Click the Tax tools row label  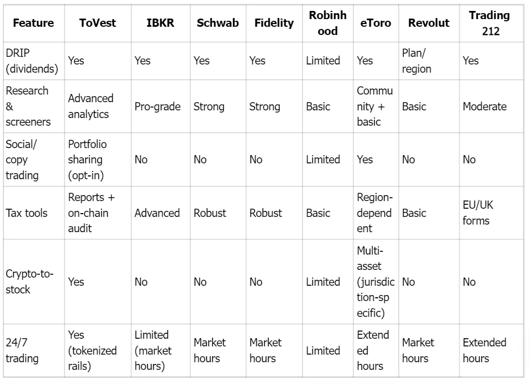(27, 213)
